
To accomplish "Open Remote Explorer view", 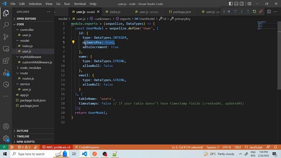I will click(x=6, y=49).
